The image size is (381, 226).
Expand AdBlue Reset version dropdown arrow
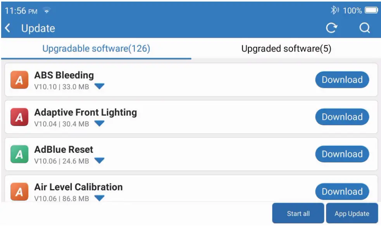pos(100,161)
